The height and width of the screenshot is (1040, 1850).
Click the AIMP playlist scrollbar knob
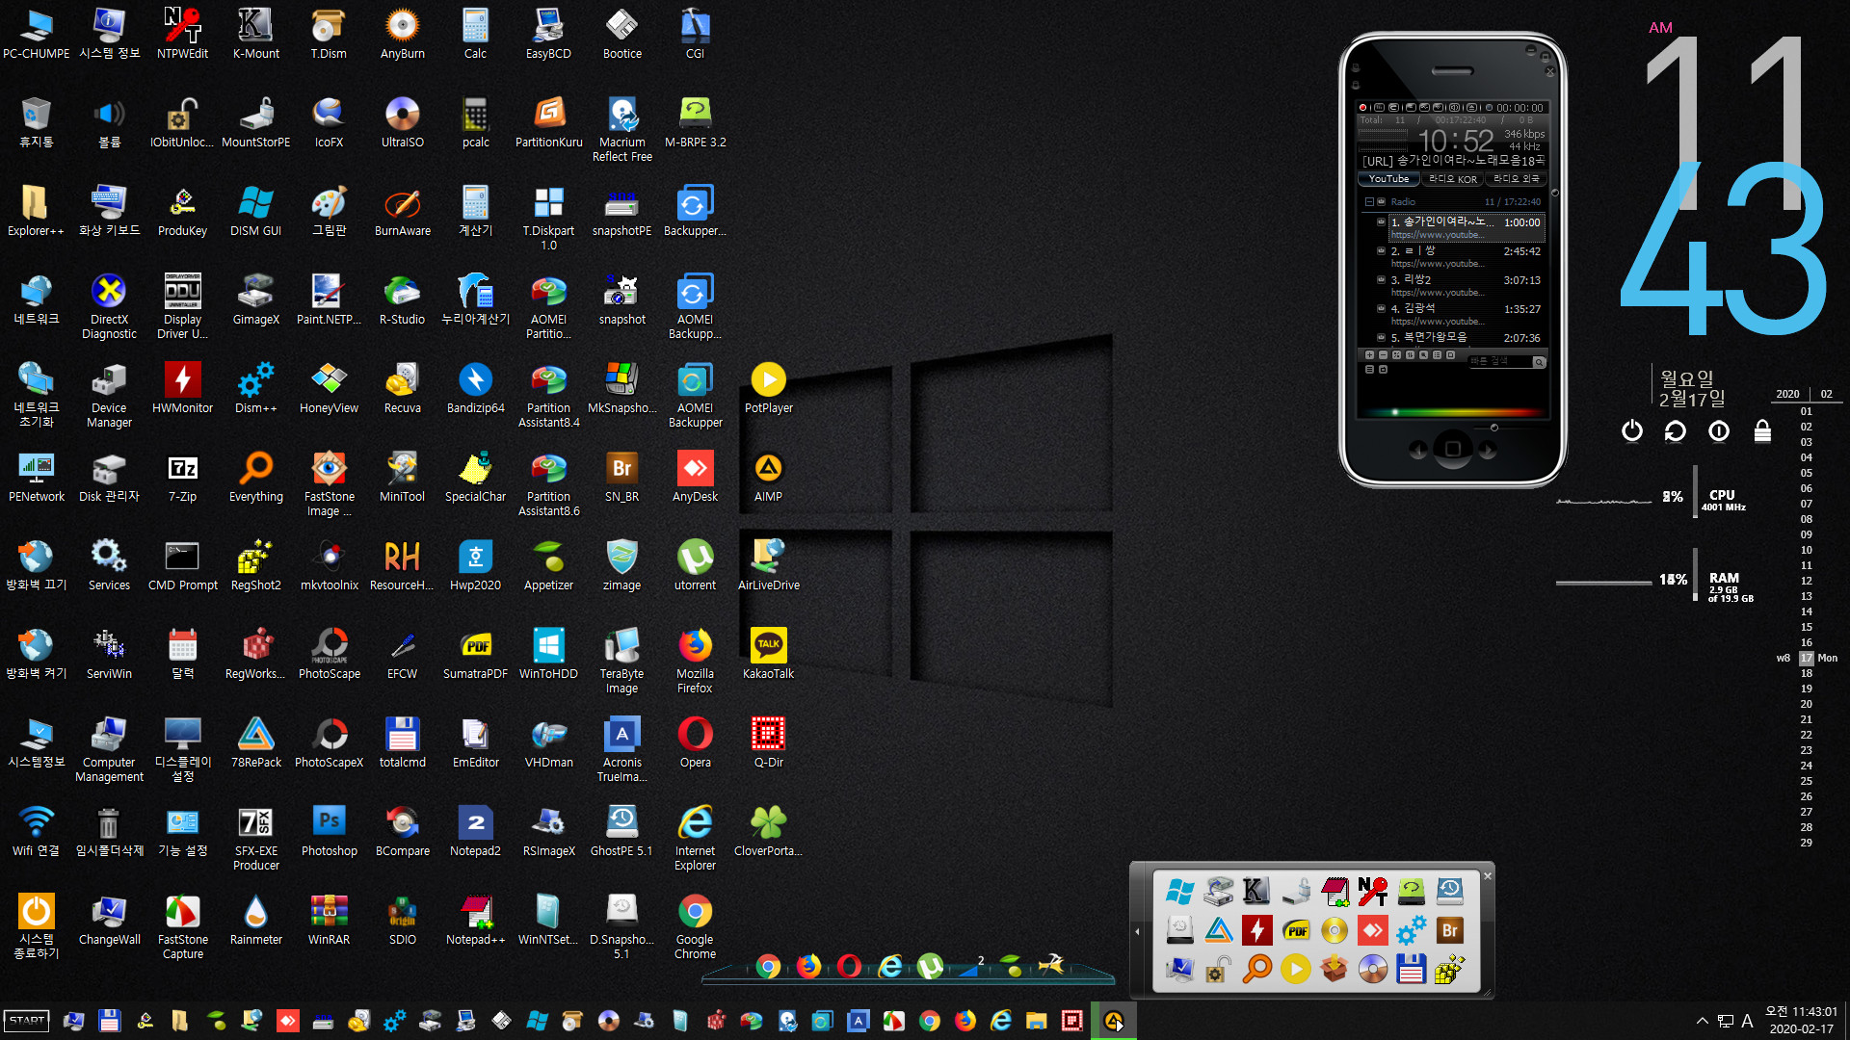tap(1554, 193)
